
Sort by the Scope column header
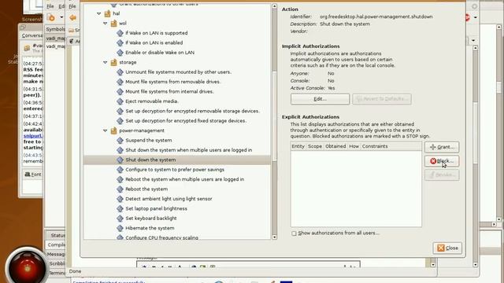point(315,146)
